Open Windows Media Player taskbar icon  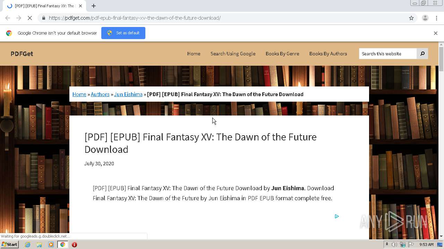click(51, 245)
